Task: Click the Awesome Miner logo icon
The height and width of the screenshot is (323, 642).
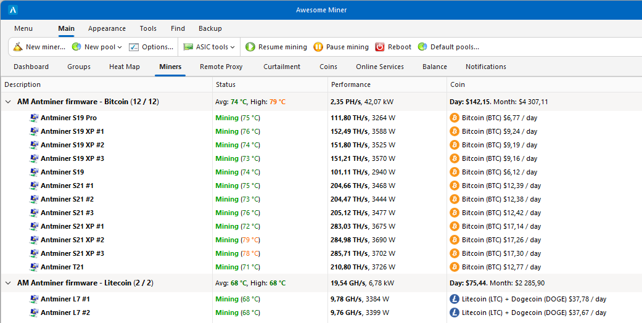Action: click(13, 10)
